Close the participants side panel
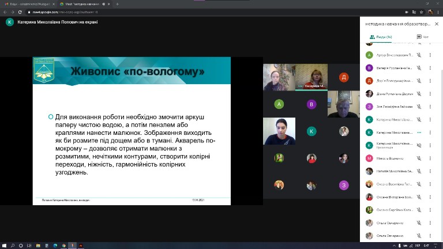This screenshot has width=443, height=249. (x=436, y=24)
